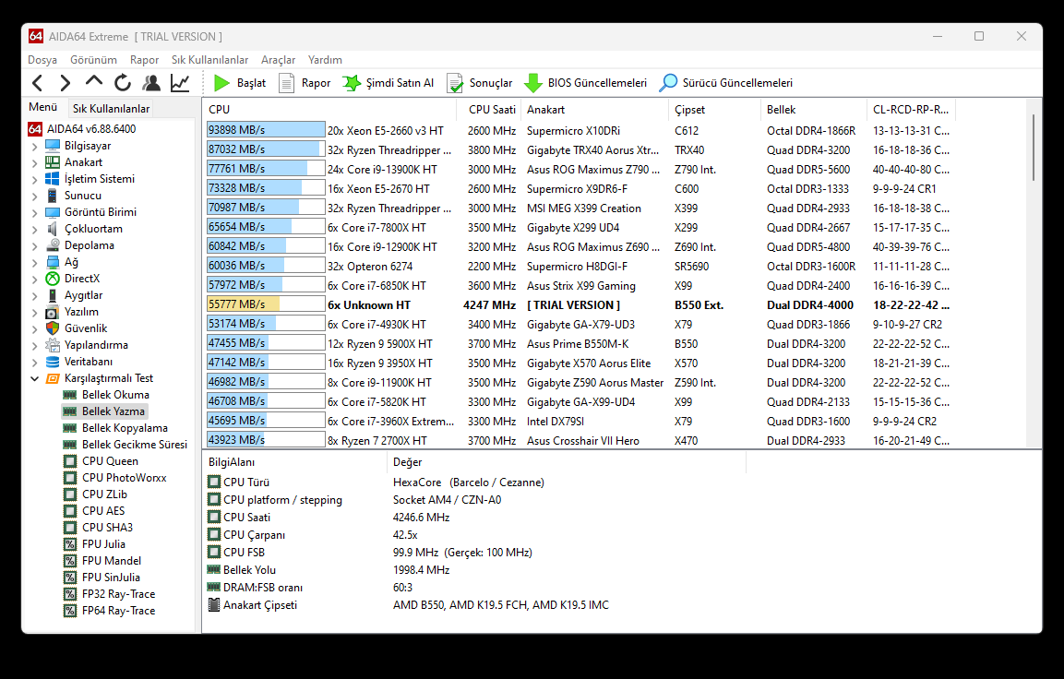Open the FP64 Ray-Trace benchmark icon
This screenshot has width=1064, height=679.
70,611
